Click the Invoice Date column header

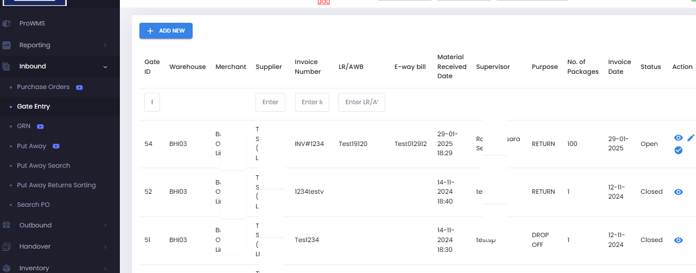(620, 67)
